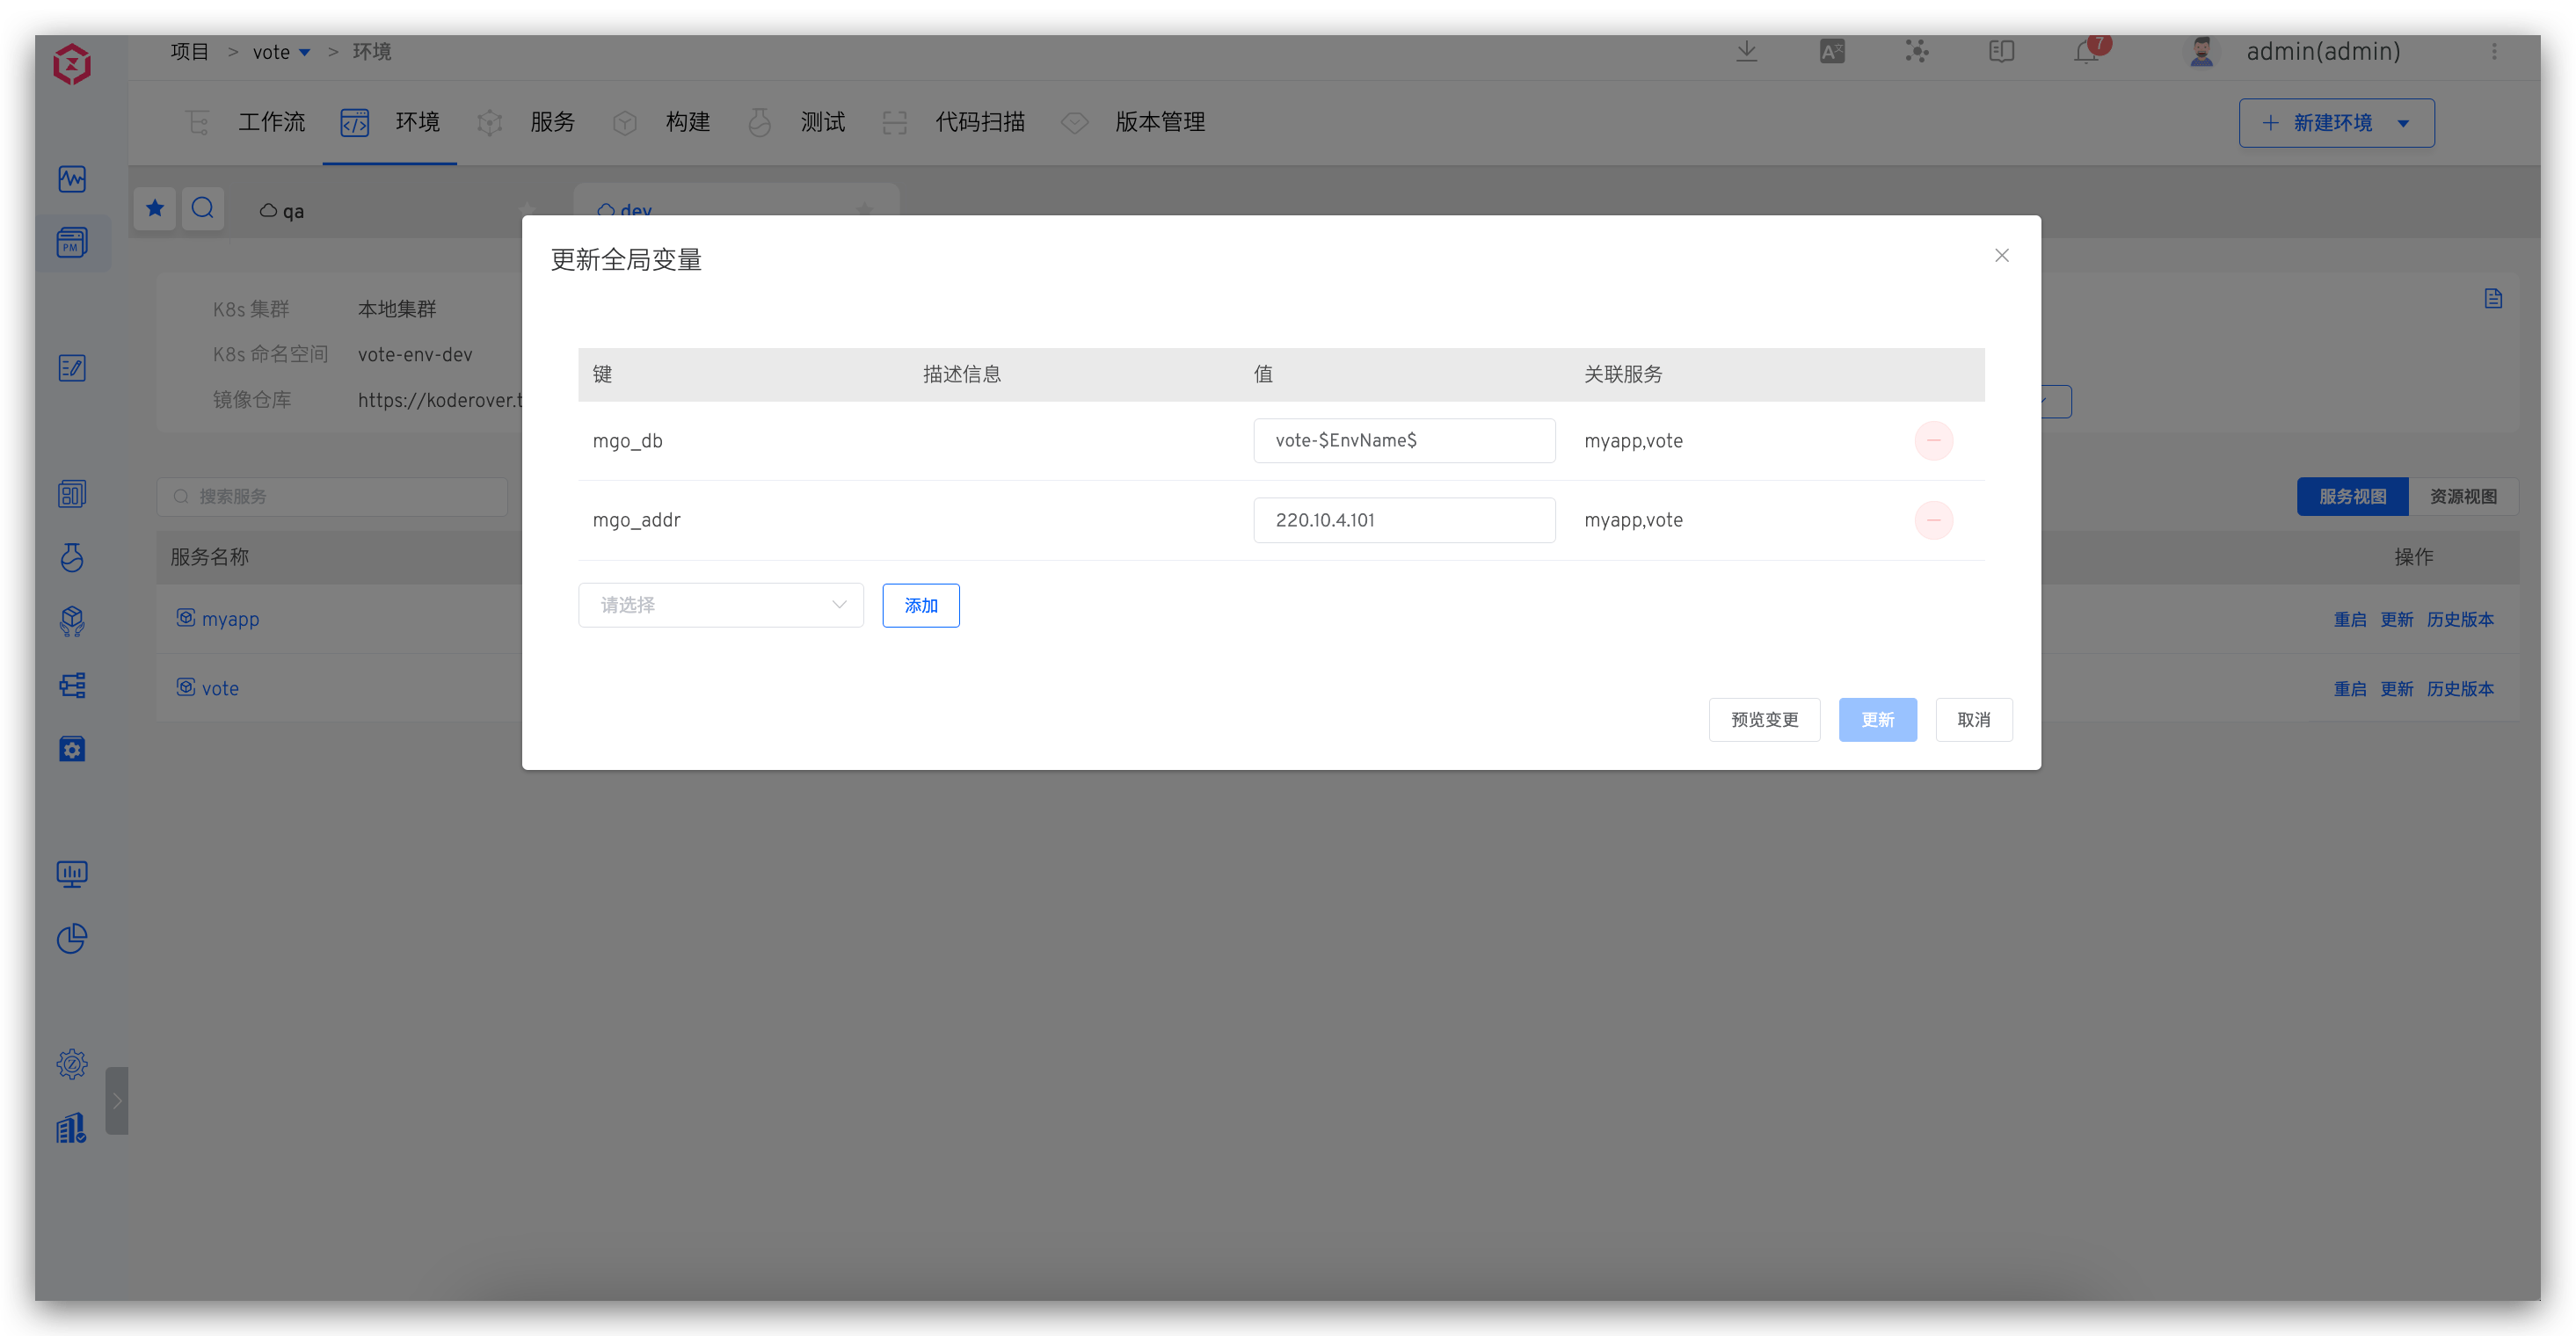Switch to the 版本管理 tab
The height and width of the screenshot is (1336, 2576).
[x=1132, y=123]
